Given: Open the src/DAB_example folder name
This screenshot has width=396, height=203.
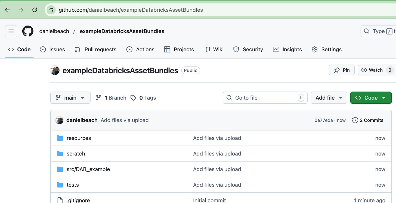Looking at the screenshot, I should click(88, 169).
